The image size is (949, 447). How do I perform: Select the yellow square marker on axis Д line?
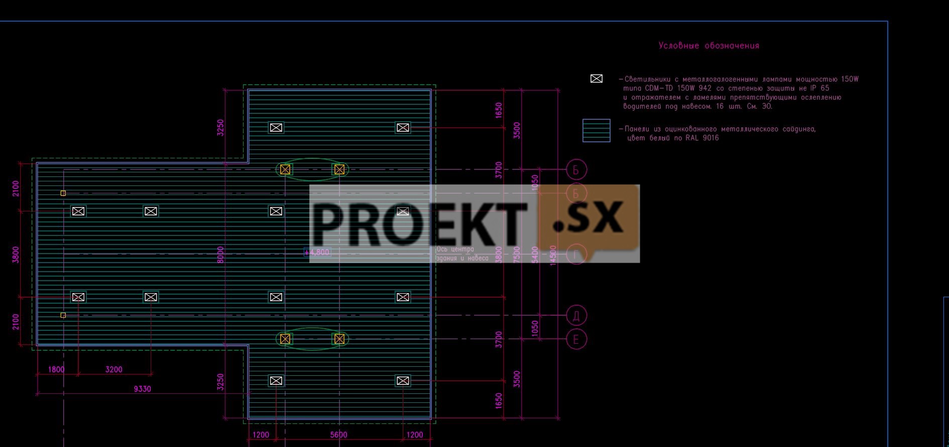pos(63,315)
